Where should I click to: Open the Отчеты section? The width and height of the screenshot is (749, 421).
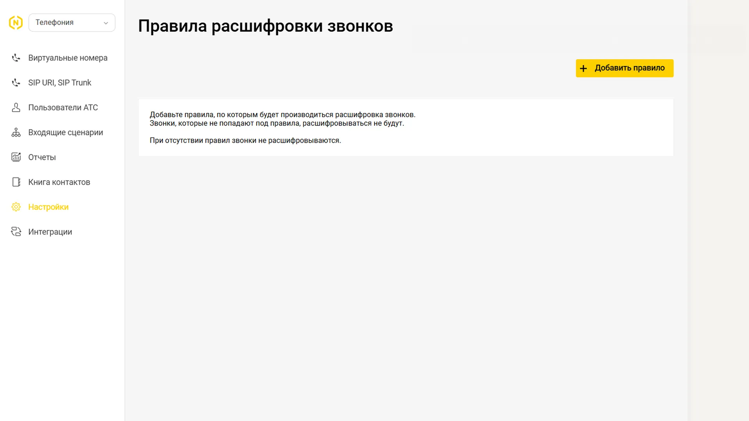point(42,157)
